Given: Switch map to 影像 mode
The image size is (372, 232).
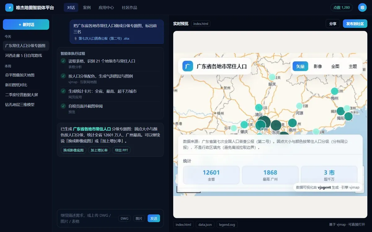Looking at the screenshot, I should pos(318,66).
